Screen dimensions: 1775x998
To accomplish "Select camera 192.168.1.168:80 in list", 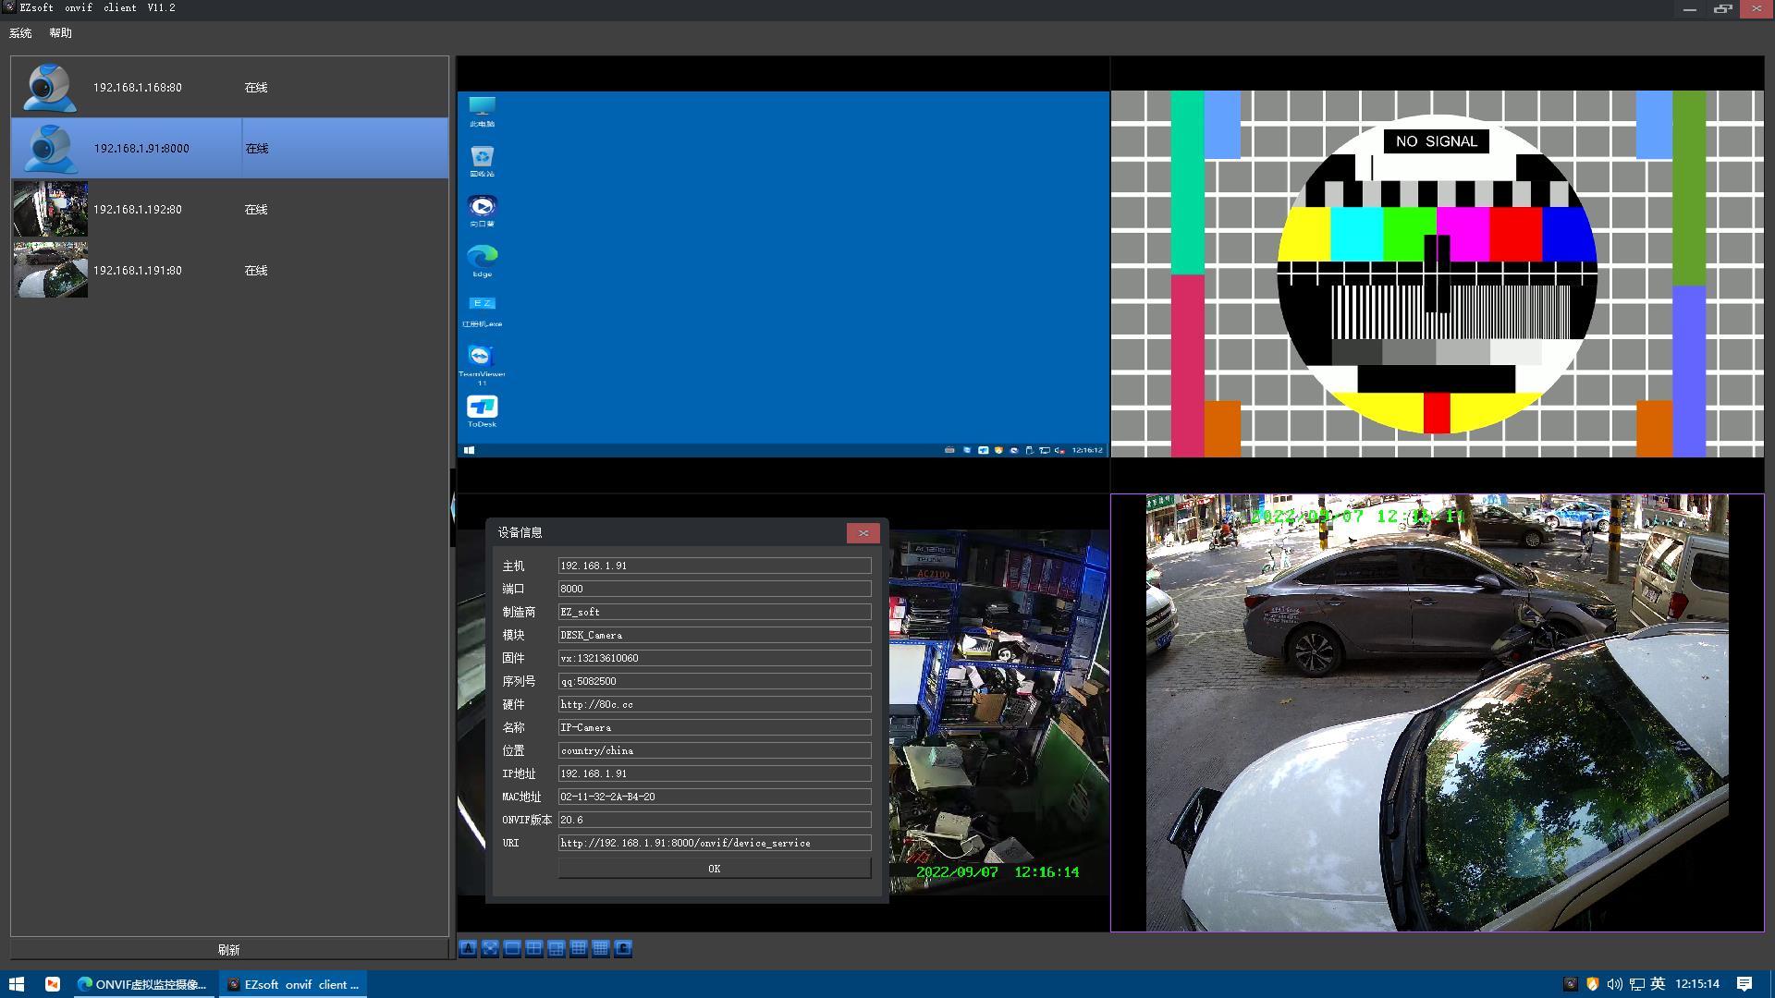I will [137, 88].
